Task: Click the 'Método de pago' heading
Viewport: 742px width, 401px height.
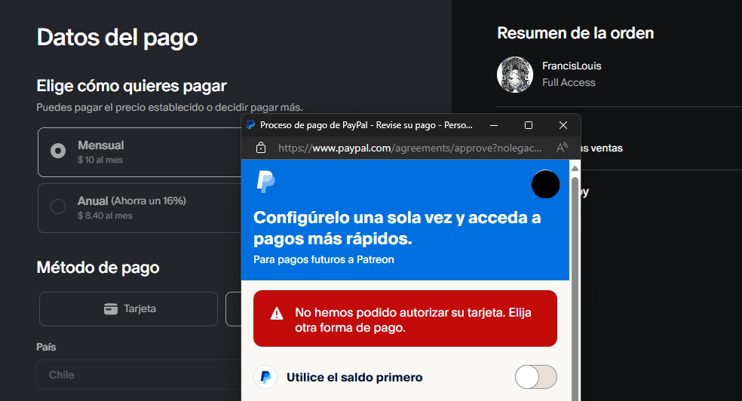Action: click(98, 268)
